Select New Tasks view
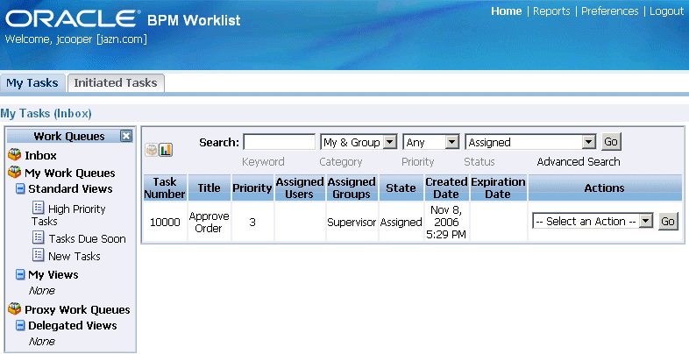689x354 pixels. coord(75,257)
